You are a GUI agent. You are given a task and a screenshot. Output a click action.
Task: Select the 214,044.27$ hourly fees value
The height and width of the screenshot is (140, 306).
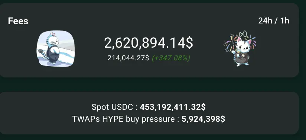pos(128,58)
